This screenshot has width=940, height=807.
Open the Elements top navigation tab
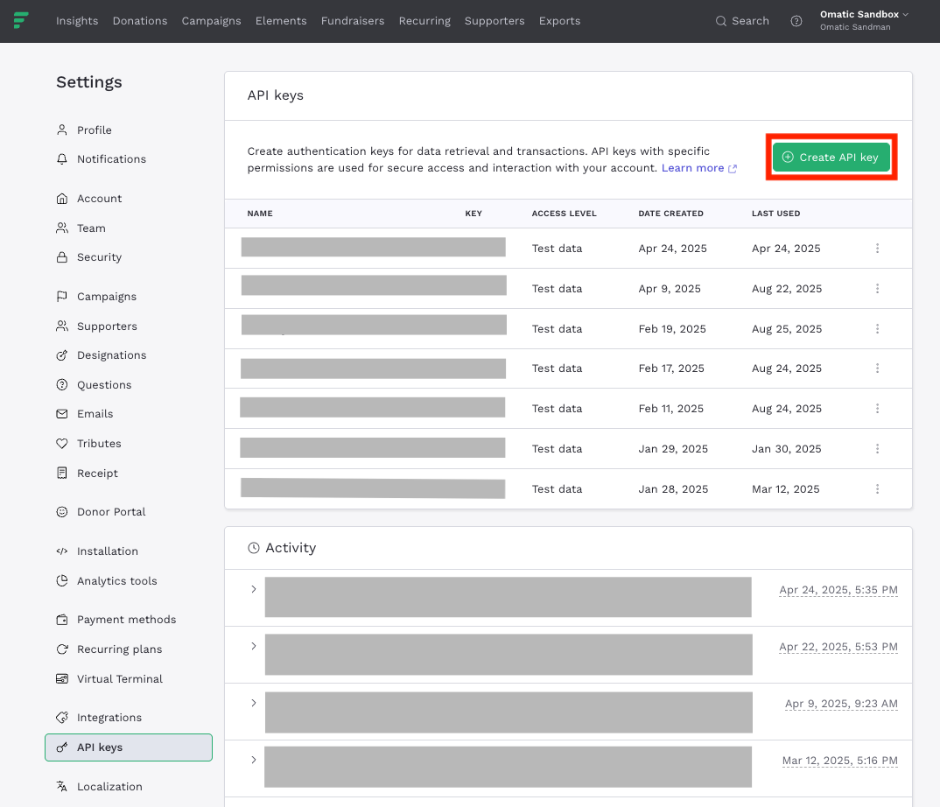[x=281, y=21]
